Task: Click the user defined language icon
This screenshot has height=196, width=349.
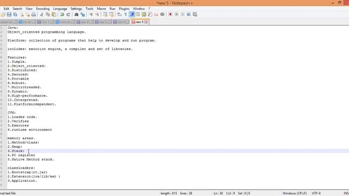Action: pos(138,15)
